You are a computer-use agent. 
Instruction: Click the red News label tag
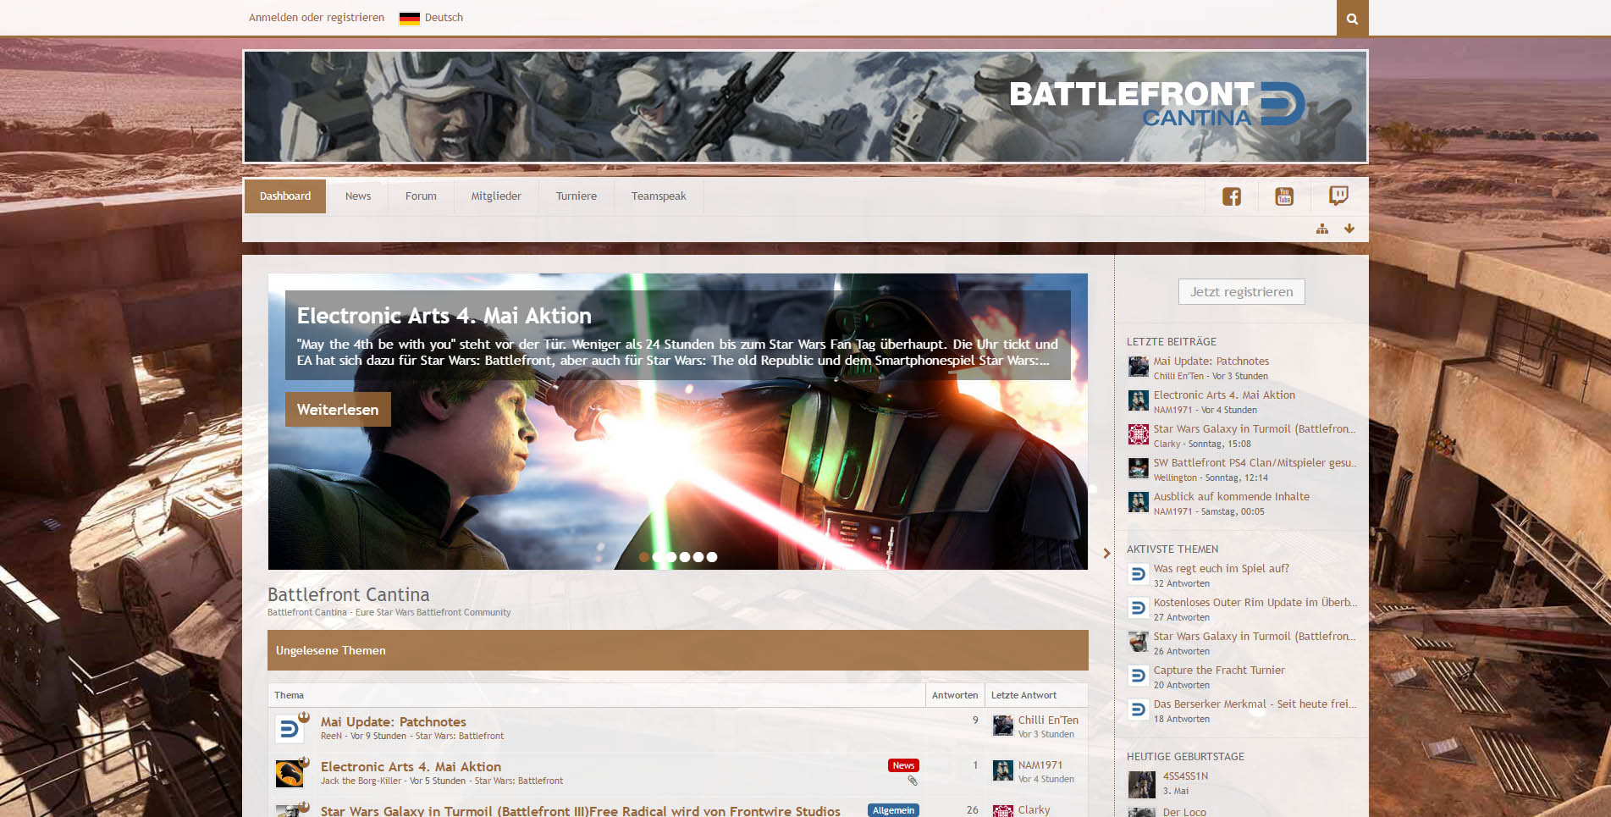tap(903, 765)
